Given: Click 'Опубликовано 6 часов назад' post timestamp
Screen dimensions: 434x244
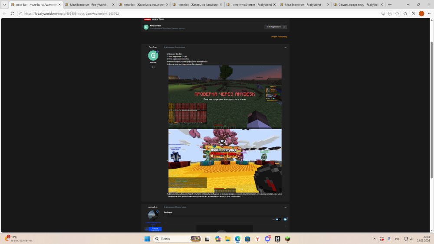Looking at the screenshot, I should [x=174, y=47].
